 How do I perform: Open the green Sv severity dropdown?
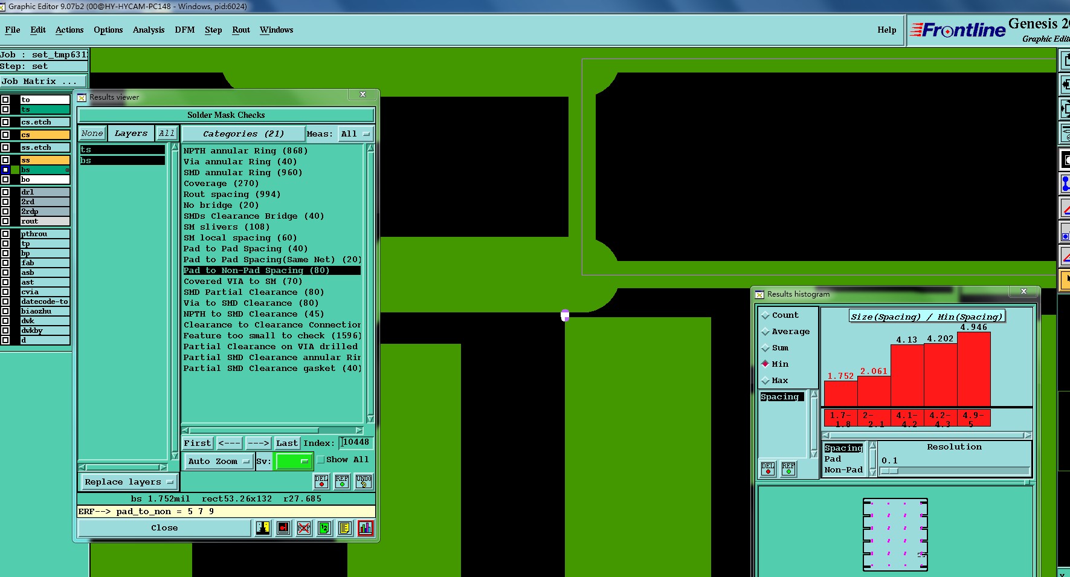click(293, 462)
